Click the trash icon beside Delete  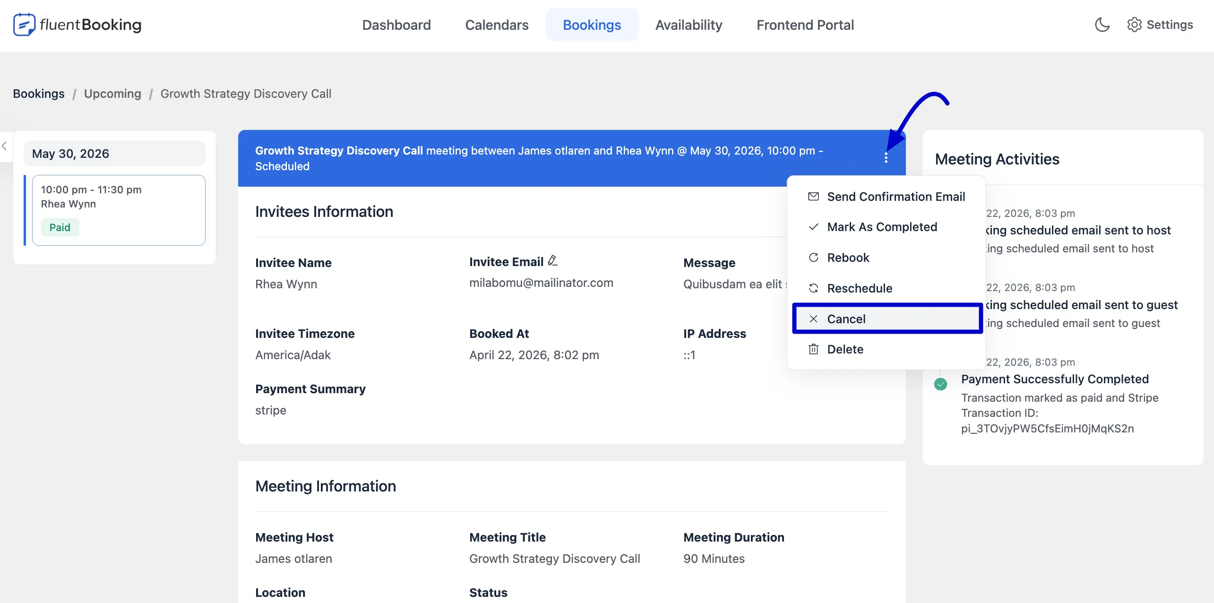pos(813,349)
